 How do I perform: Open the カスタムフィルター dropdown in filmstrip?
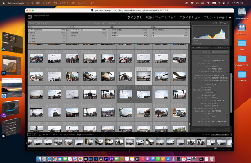coord(220,135)
